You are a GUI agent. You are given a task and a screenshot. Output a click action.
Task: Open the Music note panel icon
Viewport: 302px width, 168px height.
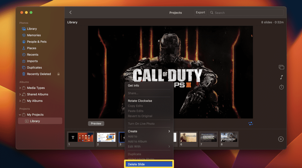click(281, 77)
